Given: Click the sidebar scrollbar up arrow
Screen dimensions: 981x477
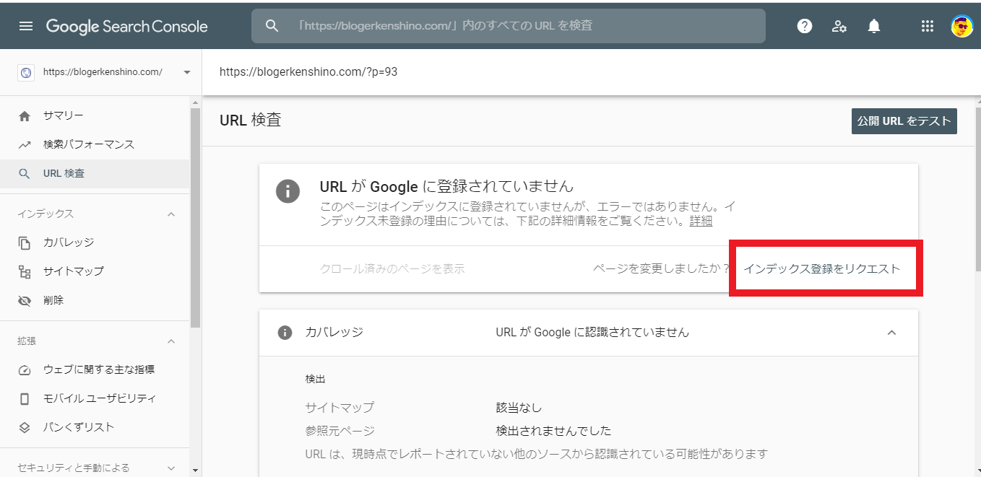Looking at the screenshot, I should tap(195, 102).
